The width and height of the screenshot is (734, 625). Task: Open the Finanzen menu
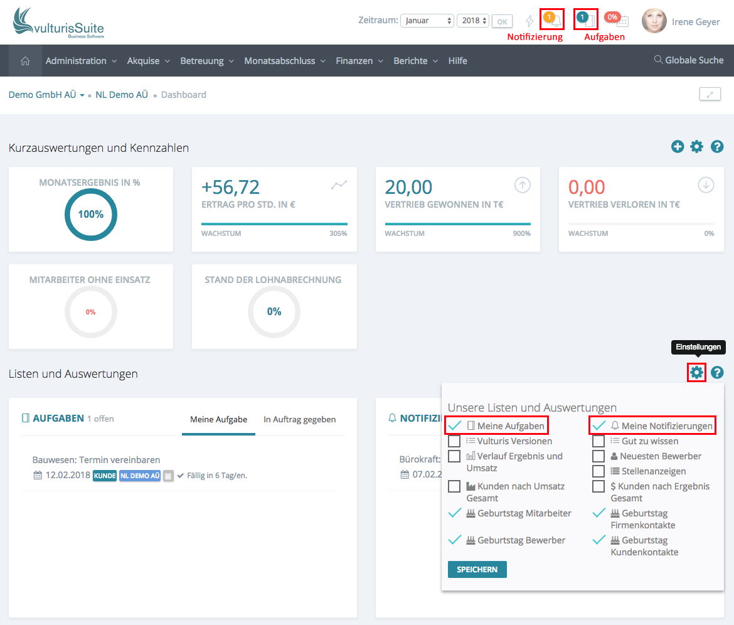tap(359, 61)
